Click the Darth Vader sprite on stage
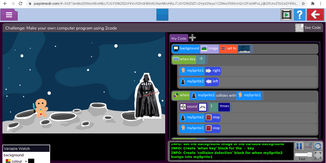This screenshot has width=326, height=163. point(147,96)
